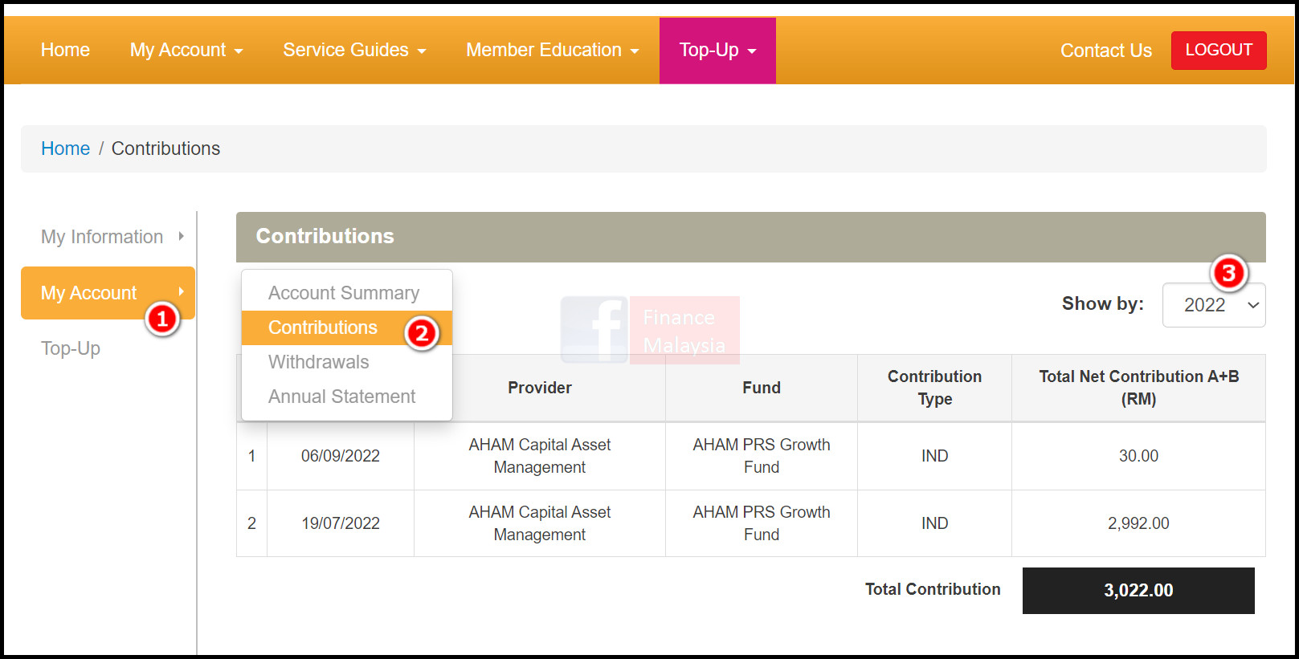Click the 2,992.00 contribution amount

click(1139, 523)
